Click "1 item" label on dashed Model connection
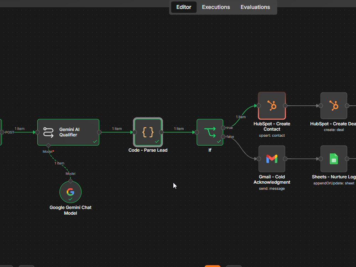The image size is (356, 267). coord(59,163)
